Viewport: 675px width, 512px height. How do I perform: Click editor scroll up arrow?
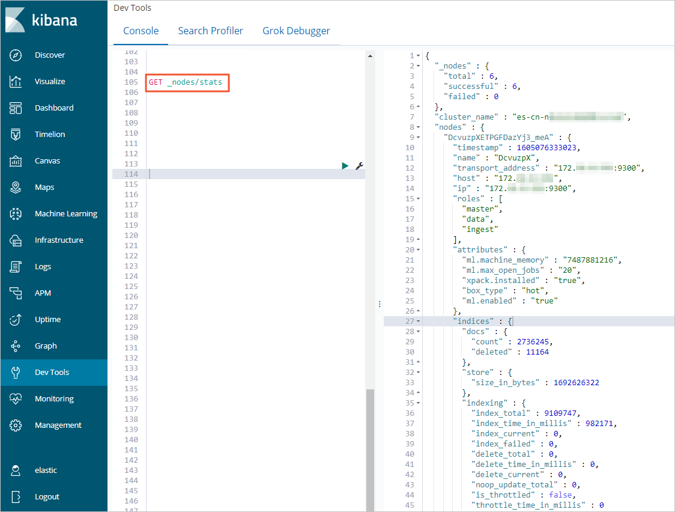370,56
